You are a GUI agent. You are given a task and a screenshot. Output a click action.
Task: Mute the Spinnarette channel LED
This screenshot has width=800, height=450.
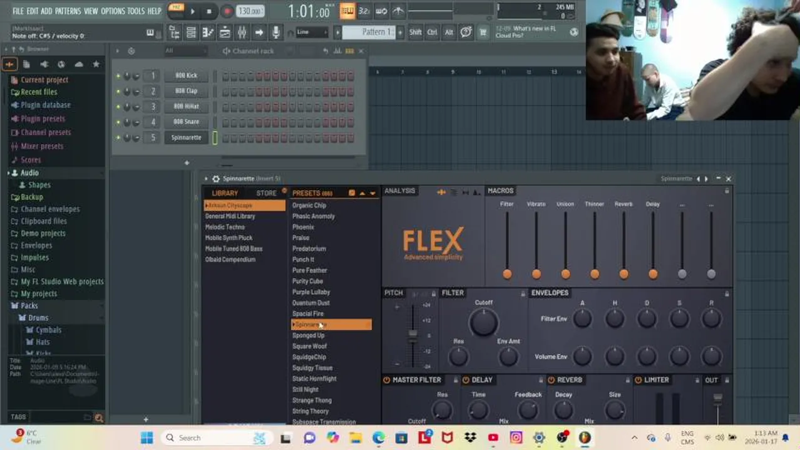(x=118, y=137)
